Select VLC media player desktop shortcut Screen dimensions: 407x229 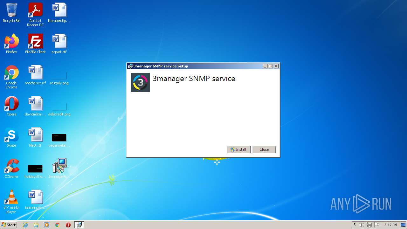tap(11, 202)
